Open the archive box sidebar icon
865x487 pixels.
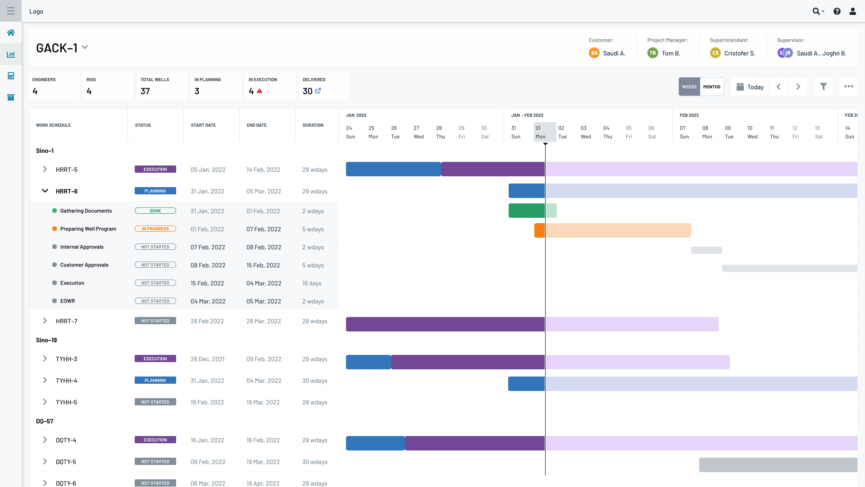click(x=11, y=97)
